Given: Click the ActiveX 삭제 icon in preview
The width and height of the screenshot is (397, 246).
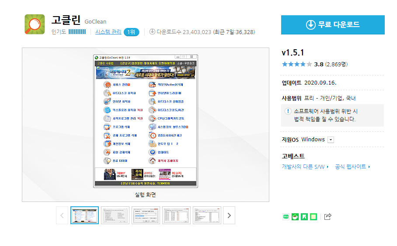Looking at the screenshot, I should coord(153,85).
